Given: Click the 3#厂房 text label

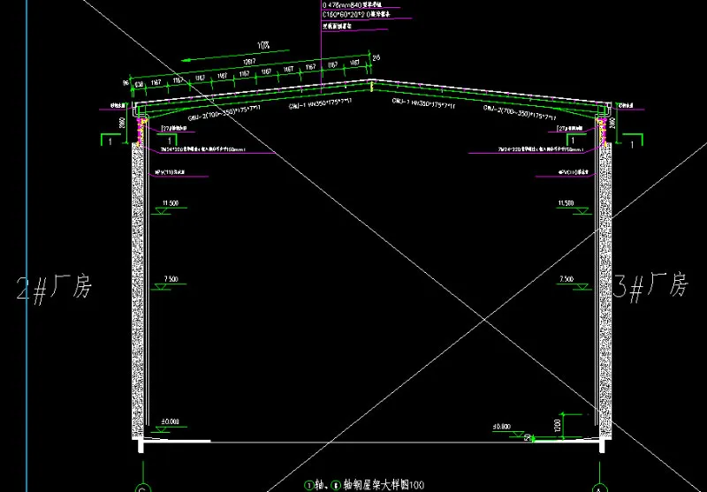Looking at the screenshot, I should pyautogui.click(x=650, y=285).
